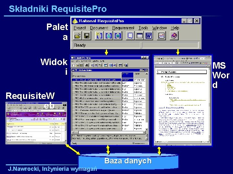Click the RequisiteWeb browser window thumbnail
The image size is (233, 174).
(36, 123)
